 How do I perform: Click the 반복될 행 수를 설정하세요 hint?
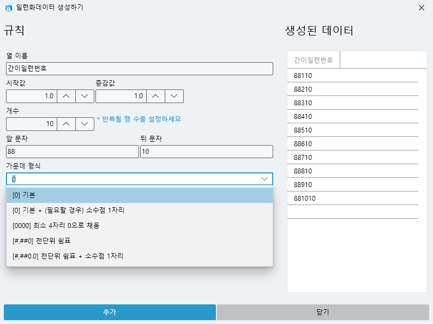point(139,119)
